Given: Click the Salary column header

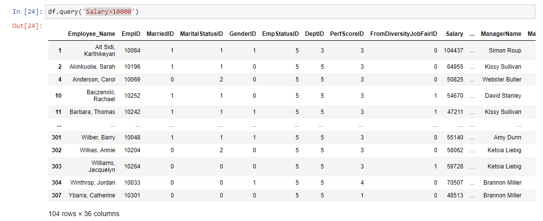Looking at the screenshot, I should [454, 34].
